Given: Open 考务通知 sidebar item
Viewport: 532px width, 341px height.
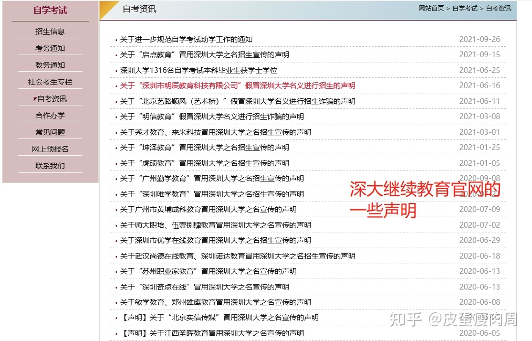Looking at the screenshot, I should [50, 48].
